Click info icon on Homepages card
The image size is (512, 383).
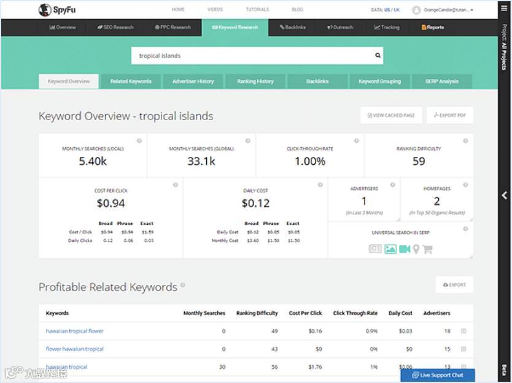(465, 185)
